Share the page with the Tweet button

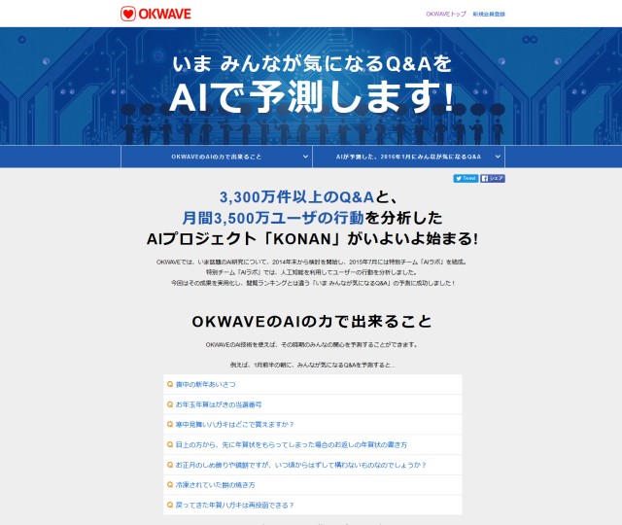pyautogui.click(x=466, y=179)
